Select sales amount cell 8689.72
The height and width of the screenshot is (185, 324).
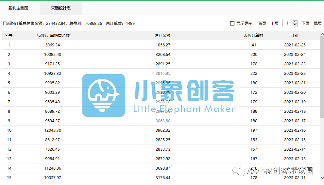(53, 111)
